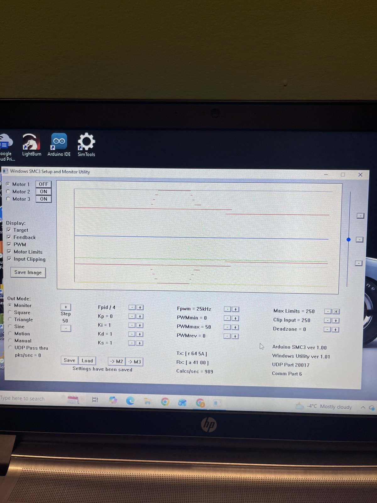Increase Step with the plus button
The width and height of the screenshot is (377, 503).
(66, 307)
